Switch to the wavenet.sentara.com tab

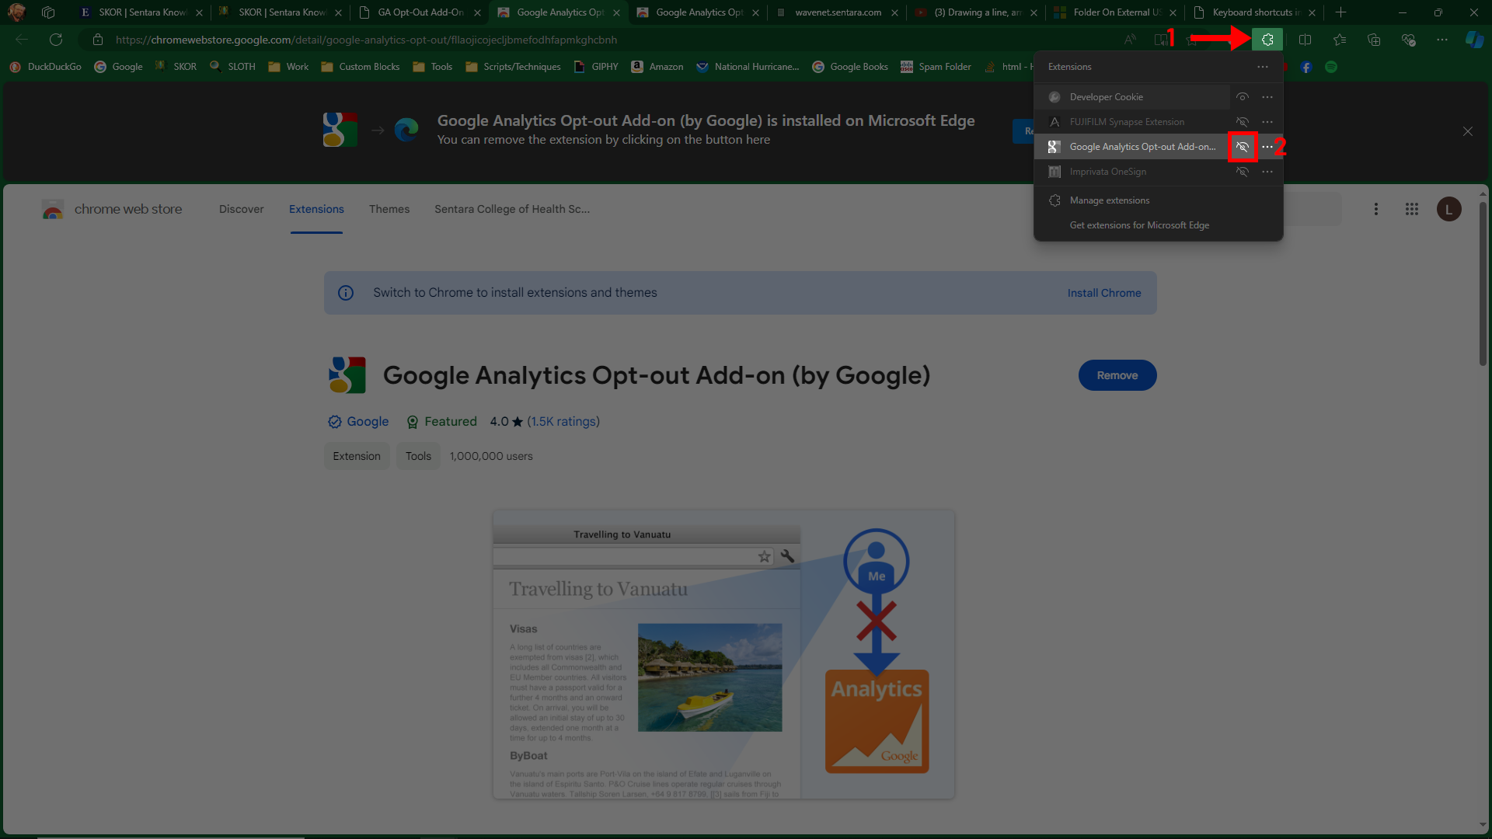point(836,12)
